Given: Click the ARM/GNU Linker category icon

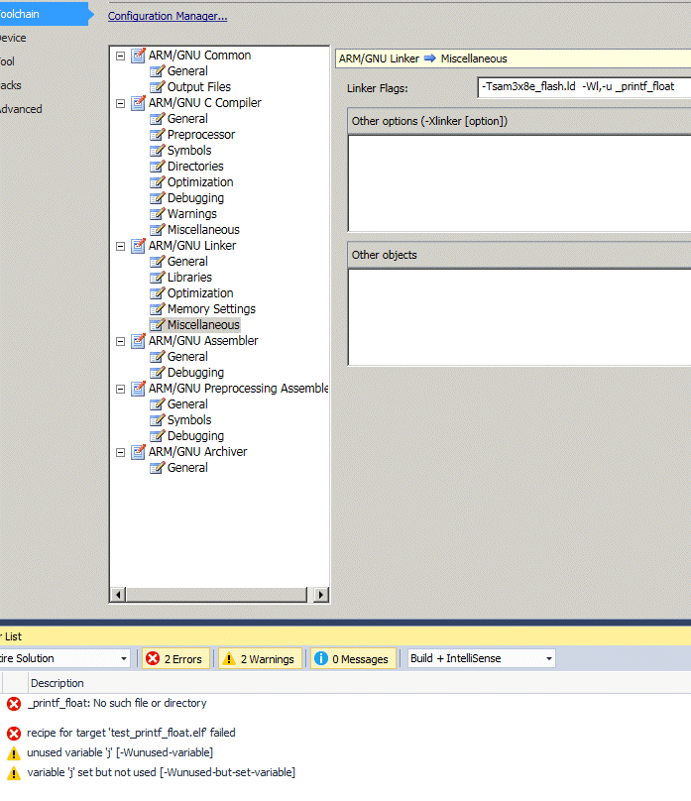Looking at the screenshot, I should click(x=138, y=245).
